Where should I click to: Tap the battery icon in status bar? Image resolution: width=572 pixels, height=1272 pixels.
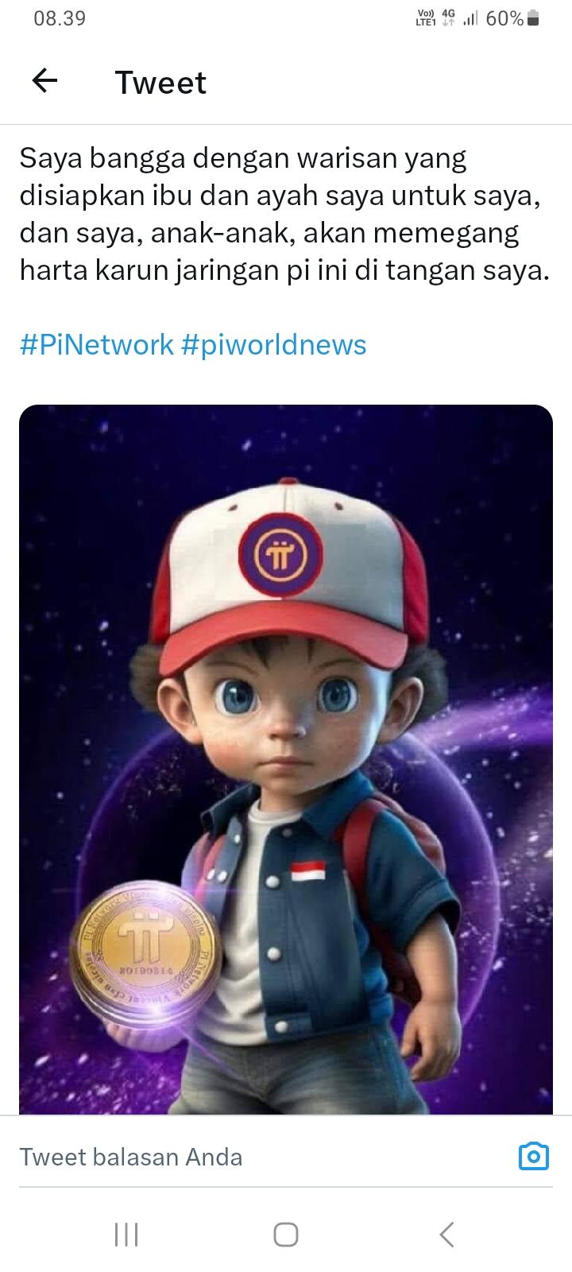click(534, 18)
